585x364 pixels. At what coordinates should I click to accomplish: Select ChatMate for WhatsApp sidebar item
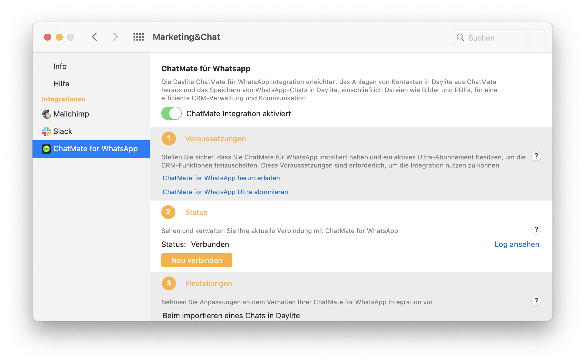coord(91,149)
